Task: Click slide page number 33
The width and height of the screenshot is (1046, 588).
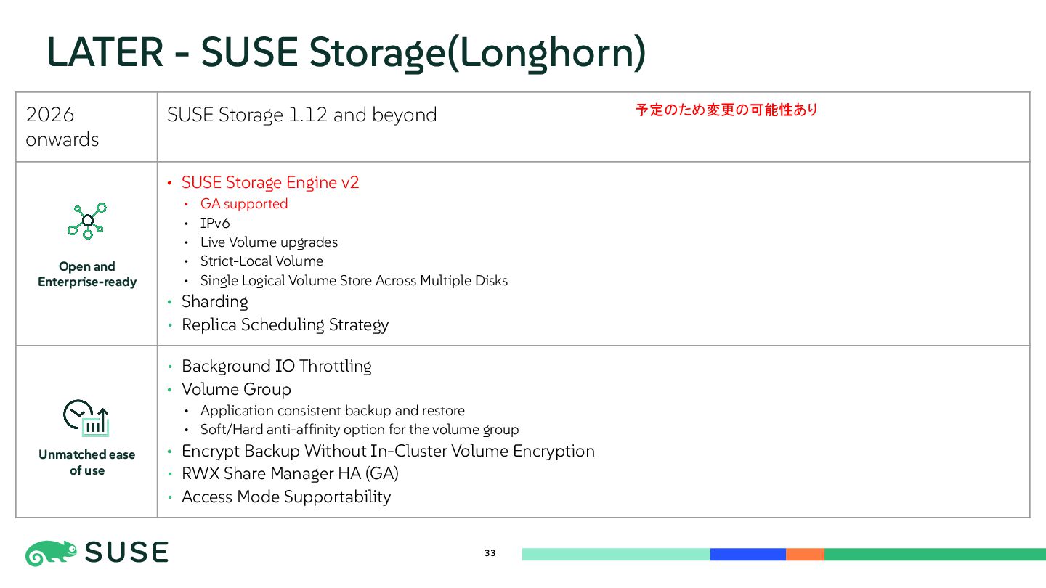Action: (x=490, y=553)
